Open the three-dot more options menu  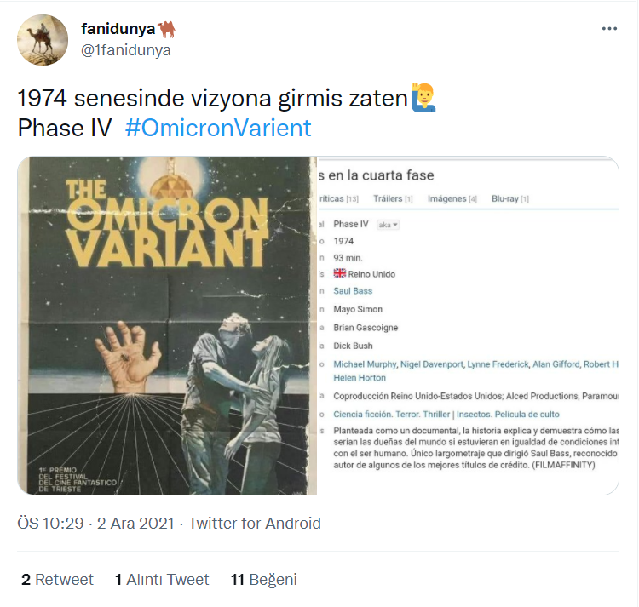[609, 28]
